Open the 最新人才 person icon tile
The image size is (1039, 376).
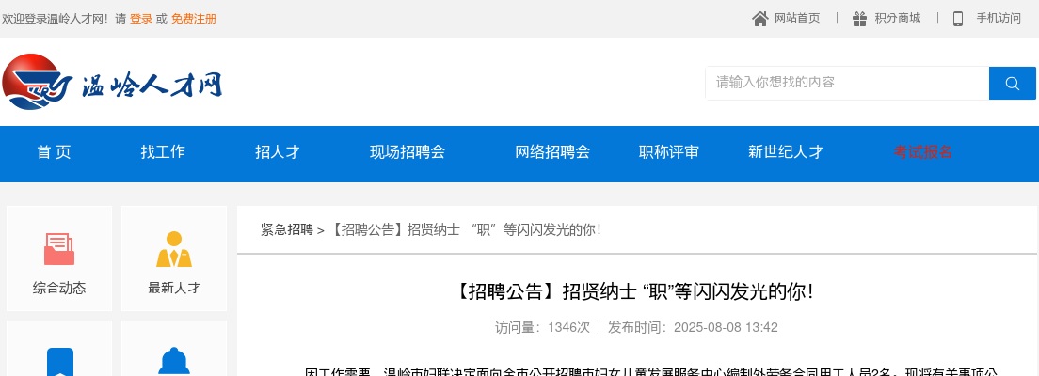click(x=174, y=258)
